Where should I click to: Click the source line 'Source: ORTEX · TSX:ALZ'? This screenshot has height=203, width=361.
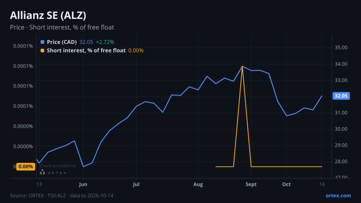[x=38, y=195]
